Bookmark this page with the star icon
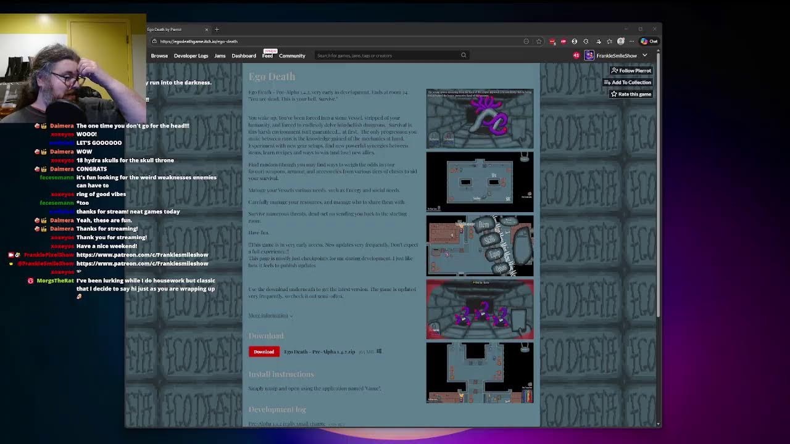Screen dimensions: 790x444 tap(539, 41)
